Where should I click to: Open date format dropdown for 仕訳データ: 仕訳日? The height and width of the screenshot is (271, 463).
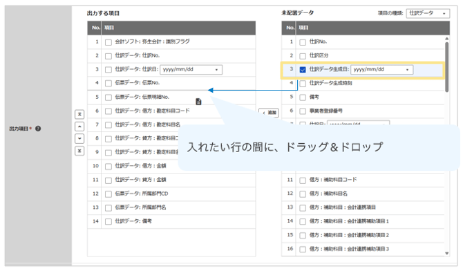pyautogui.click(x=191, y=69)
